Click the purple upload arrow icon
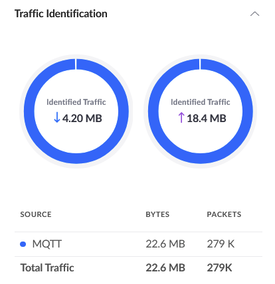The width and height of the screenshot is (275, 284). 181,117
